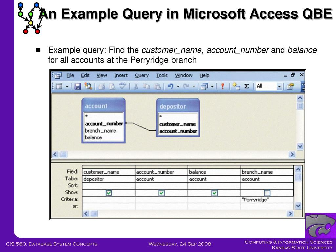This screenshot has width=336, height=252.
Task: Open the Tools menu
Action: click(161, 76)
